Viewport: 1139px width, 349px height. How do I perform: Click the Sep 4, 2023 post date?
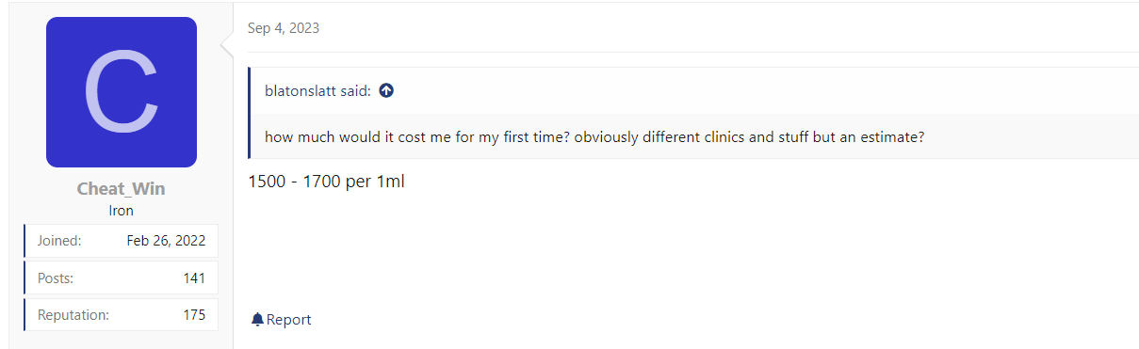pyautogui.click(x=284, y=28)
